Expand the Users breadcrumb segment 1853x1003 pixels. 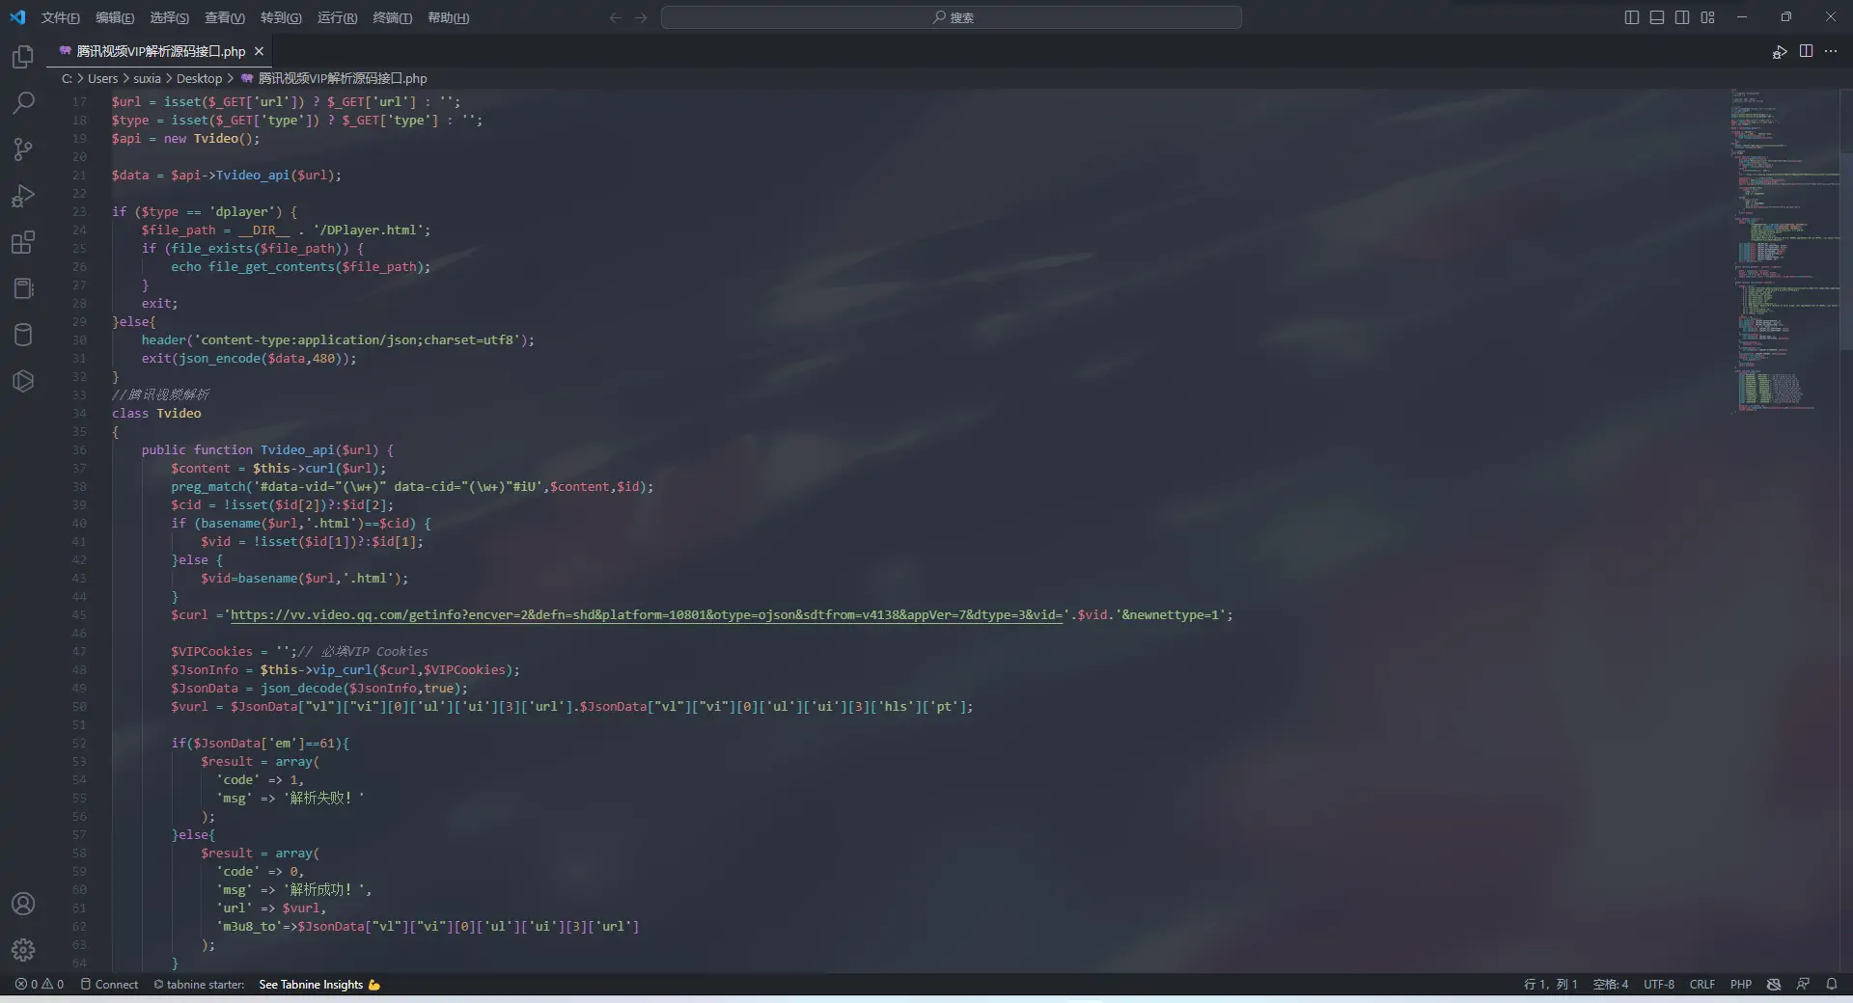pos(102,78)
